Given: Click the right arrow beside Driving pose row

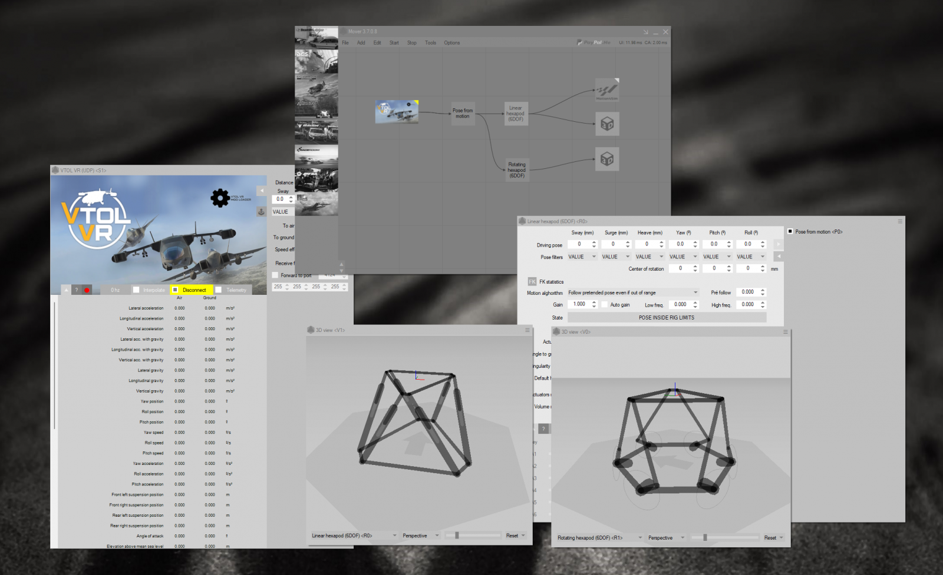Looking at the screenshot, I should 779,244.
